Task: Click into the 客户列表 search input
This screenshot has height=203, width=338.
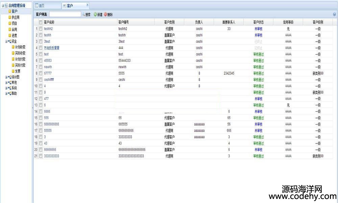Action: 65,14
